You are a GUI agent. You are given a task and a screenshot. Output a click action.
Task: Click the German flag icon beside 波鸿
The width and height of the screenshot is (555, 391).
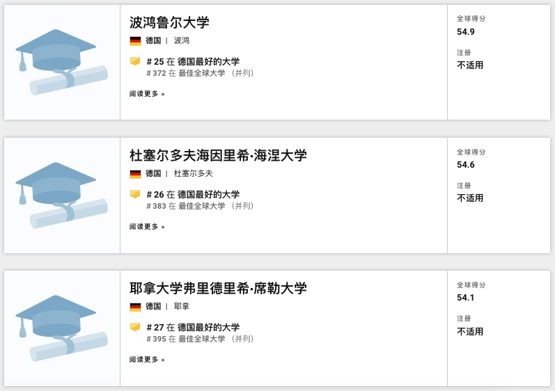click(x=135, y=41)
